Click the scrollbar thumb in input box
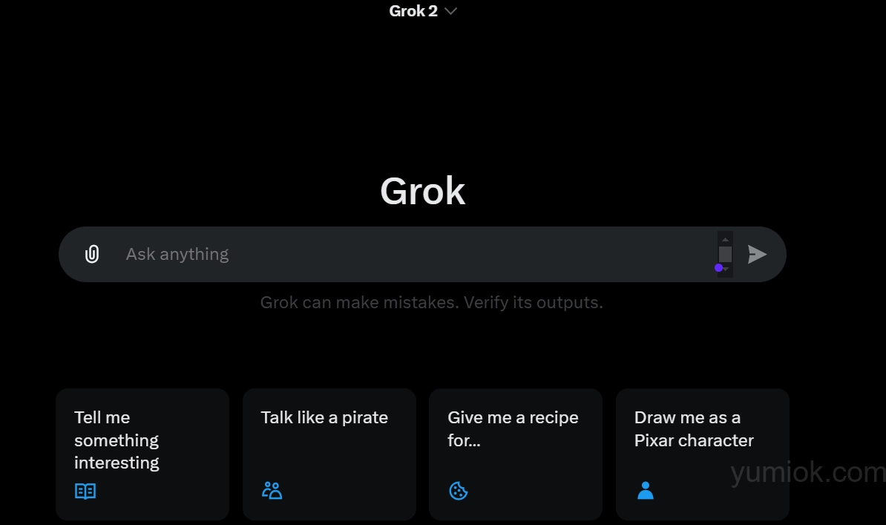This screenshot has height=525, width=886. tap(726, 255)
